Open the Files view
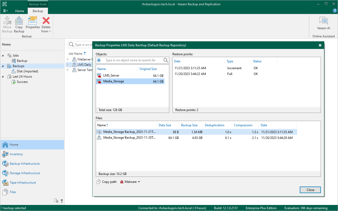 tap(32, 192)
